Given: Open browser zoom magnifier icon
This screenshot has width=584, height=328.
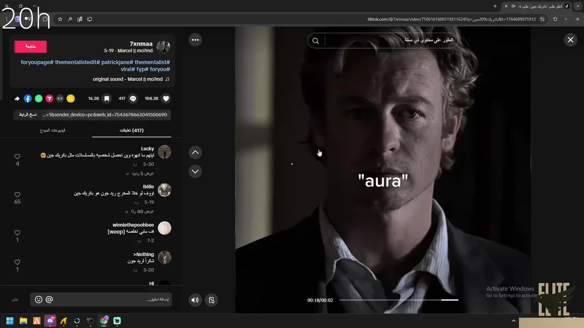Looking at the screenshot, I should (x=70, y=19).
